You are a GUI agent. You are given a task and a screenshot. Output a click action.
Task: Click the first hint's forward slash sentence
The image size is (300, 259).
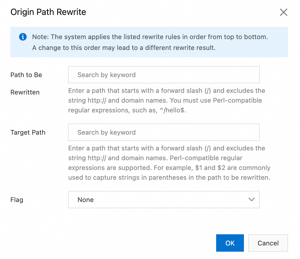coord(167,91)
